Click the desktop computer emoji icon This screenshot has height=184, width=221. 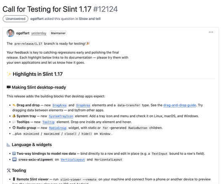click(x=8, y=87)
